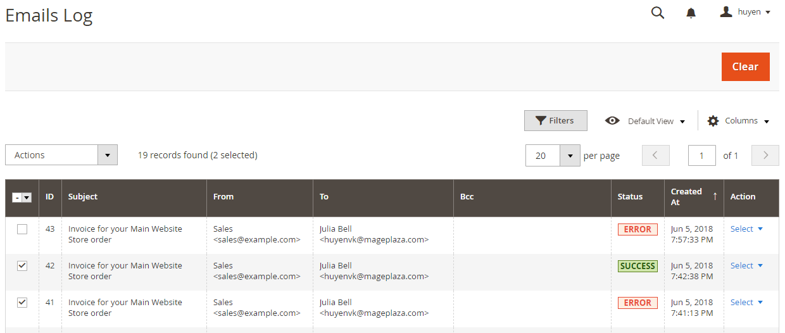Click the eye icon for Default View
Viewport: 785px width, 333px height.
tap(612, 121)
